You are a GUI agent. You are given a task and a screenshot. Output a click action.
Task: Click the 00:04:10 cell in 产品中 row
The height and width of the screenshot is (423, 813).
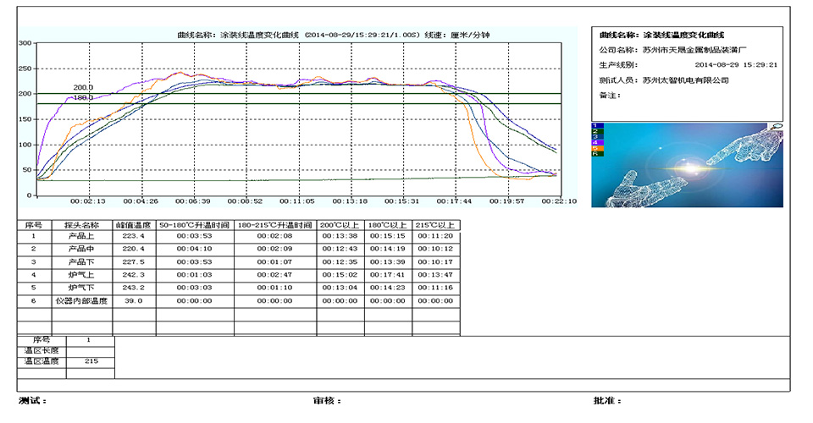point(195,249)
